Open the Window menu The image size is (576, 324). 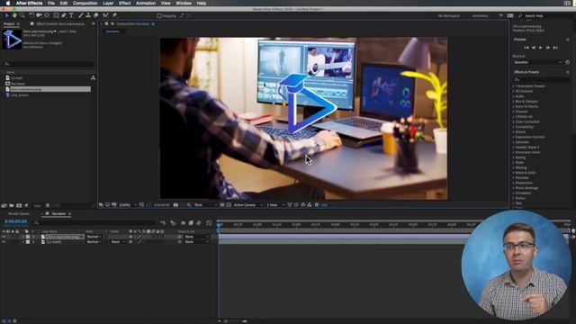click(x=184, y=4)
